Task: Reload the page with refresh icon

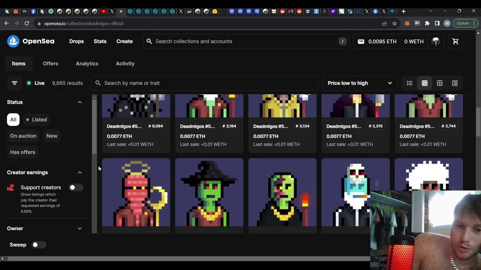Action: 27,23
